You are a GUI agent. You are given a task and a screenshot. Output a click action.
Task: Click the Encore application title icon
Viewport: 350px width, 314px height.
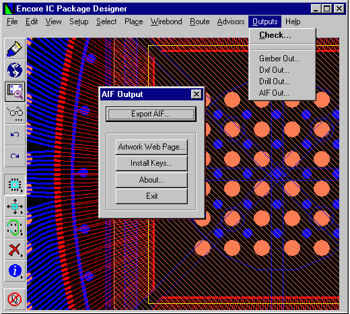(9, 9)
